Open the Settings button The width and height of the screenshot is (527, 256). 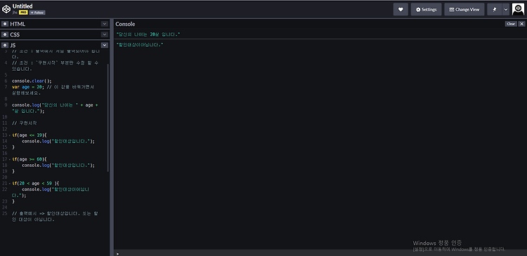(427, 9)
